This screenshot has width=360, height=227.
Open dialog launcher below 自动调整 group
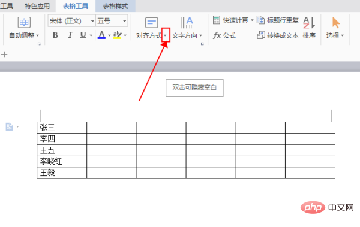click(39, 44)
